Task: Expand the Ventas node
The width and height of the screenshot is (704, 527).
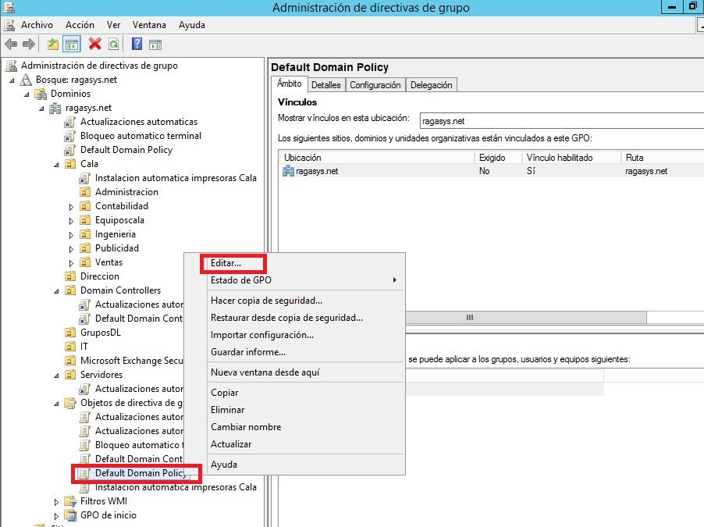Action: pyautogui.click(x=71, y=263)
